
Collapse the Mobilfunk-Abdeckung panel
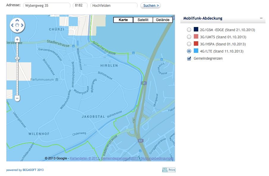[x=261, y=18]
